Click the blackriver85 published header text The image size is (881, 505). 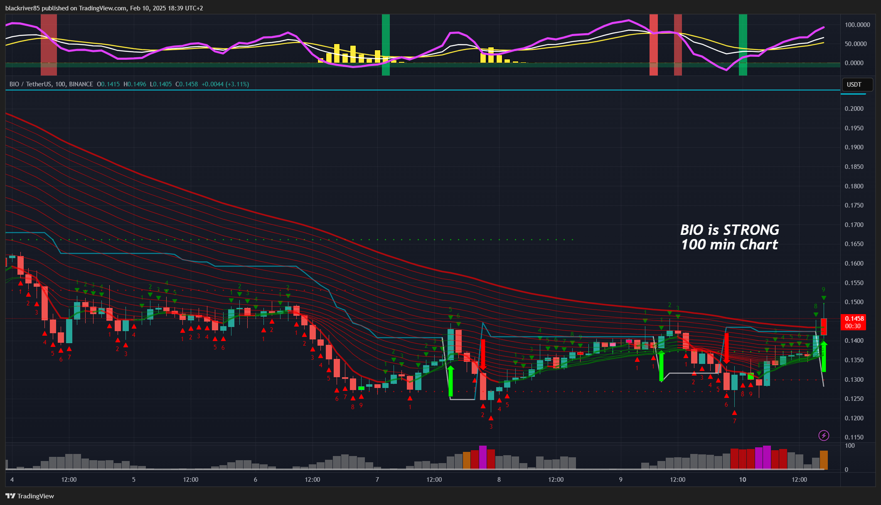tap(104, 8)
